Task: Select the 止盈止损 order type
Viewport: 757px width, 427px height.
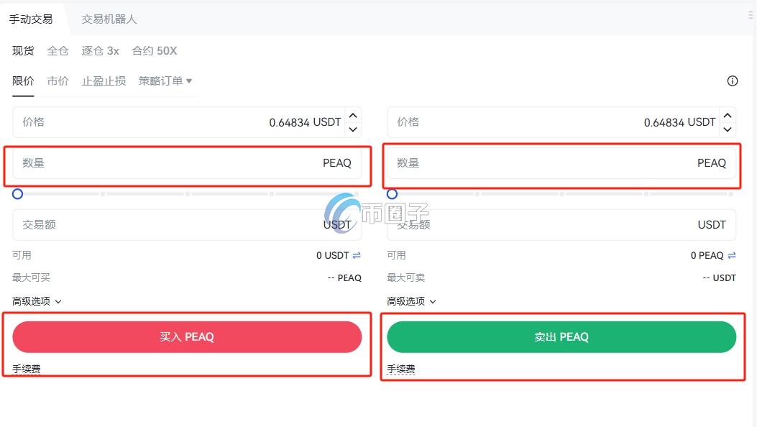Action: tap(103, 81)
